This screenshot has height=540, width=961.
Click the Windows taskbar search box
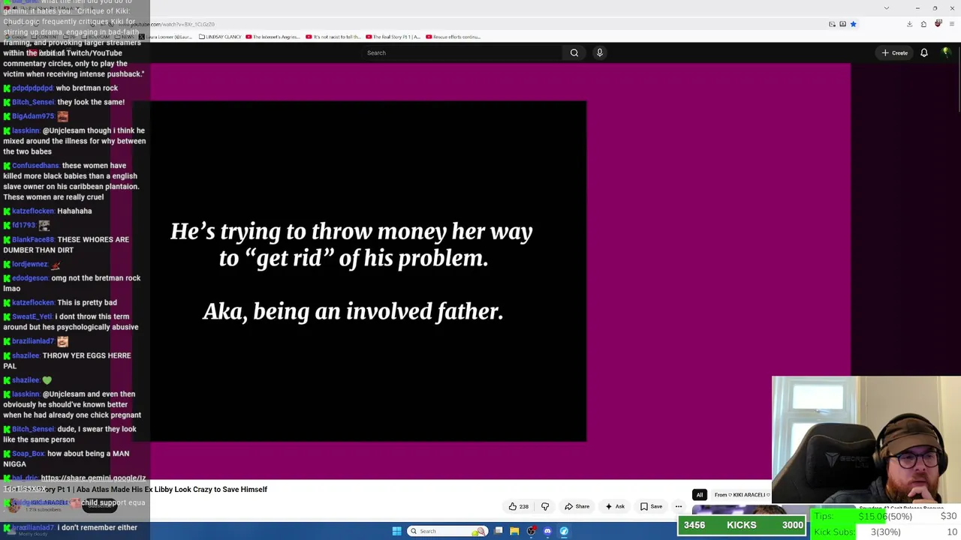(x=447, y=531)
